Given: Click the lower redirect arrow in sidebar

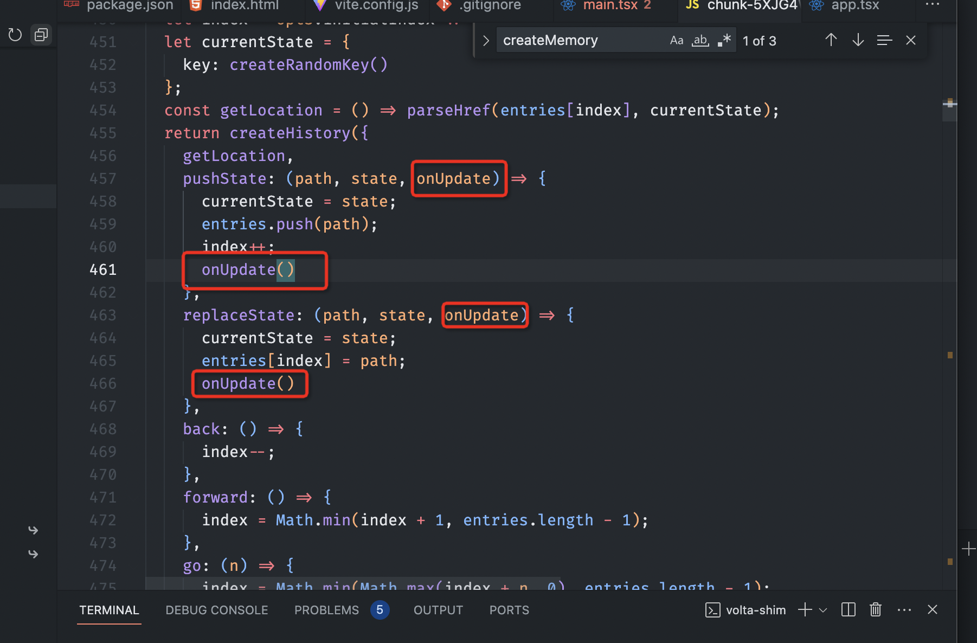Looking at the screenshot, I should 33,554.
